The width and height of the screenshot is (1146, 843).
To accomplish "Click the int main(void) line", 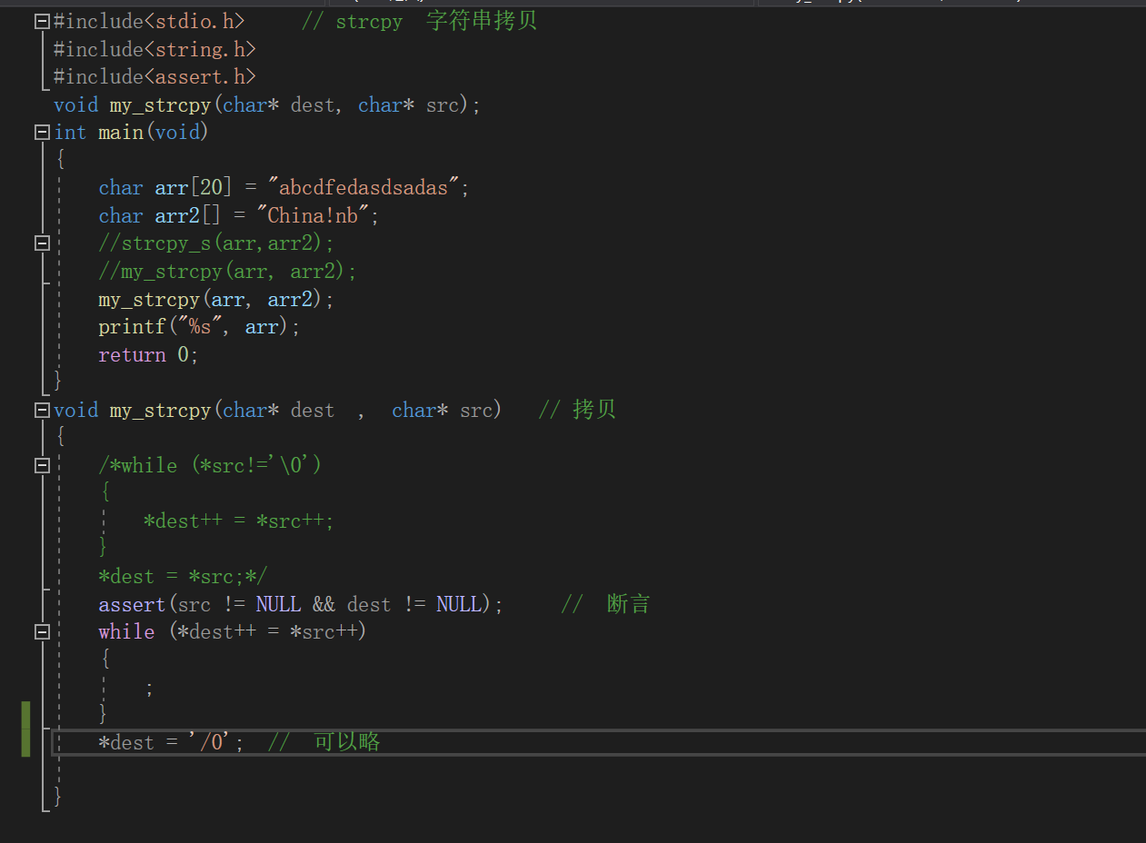I will 132,132.
